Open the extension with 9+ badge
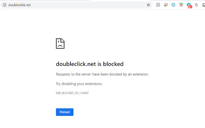205x128 pixels. [x=189, y=4]
